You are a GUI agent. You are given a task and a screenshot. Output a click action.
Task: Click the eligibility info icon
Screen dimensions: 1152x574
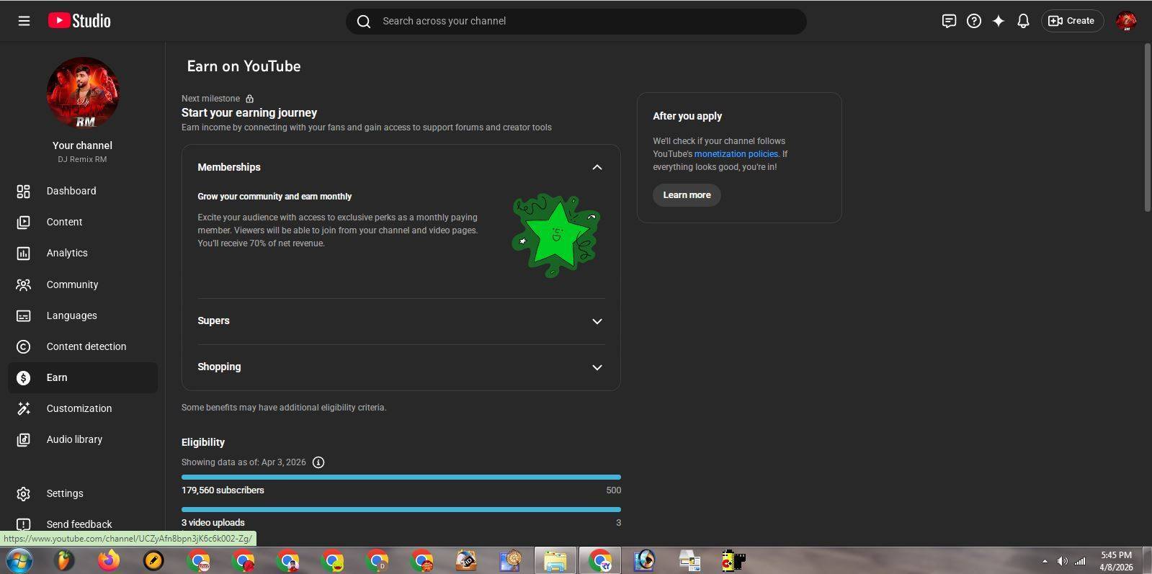pos(318,462)
